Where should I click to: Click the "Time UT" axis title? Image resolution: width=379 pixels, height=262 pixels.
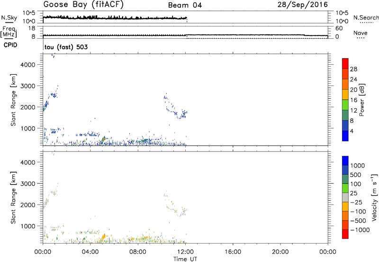click(x=185, y=259)
